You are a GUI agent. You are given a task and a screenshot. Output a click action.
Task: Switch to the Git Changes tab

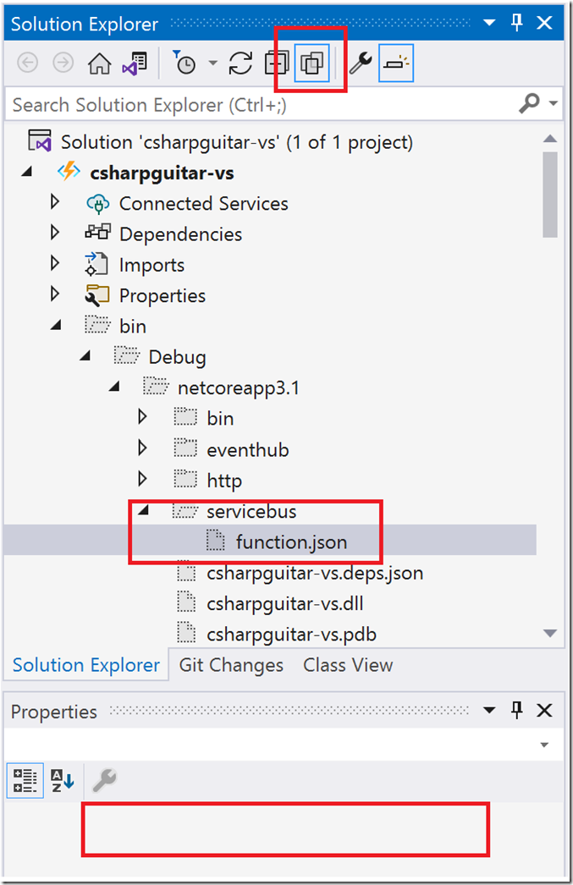coord(230,665)
